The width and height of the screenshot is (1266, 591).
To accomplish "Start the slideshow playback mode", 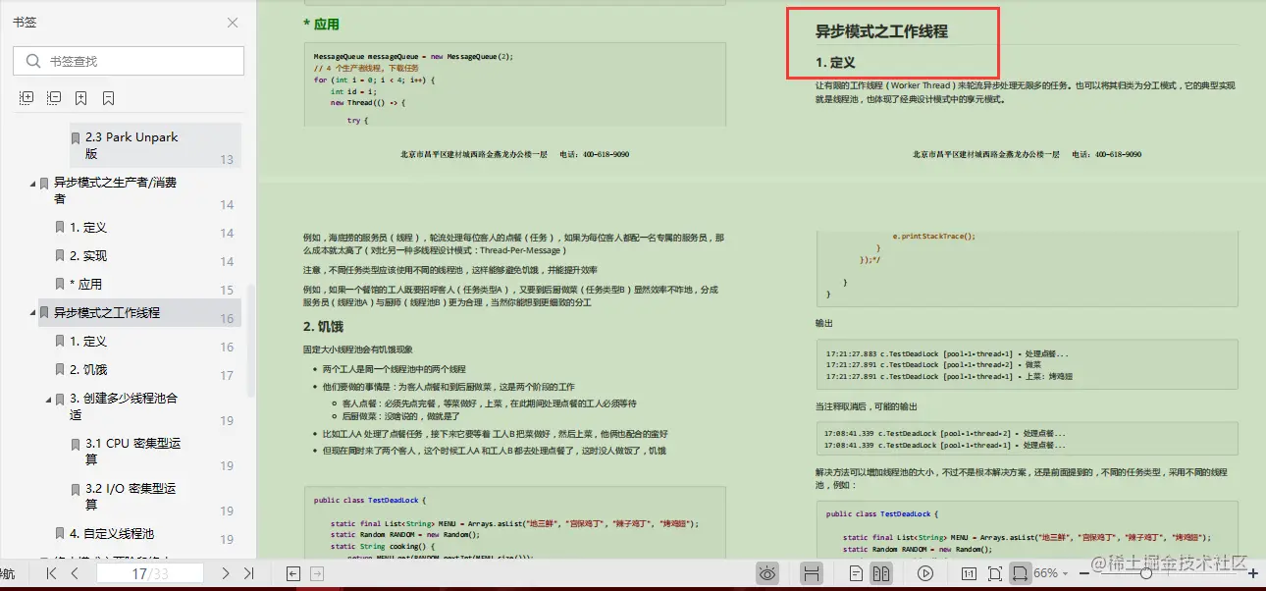I will [923, 573].
